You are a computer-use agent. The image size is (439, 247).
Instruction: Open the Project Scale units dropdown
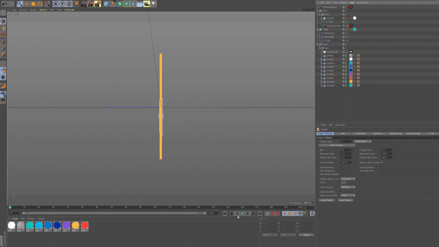tap(363, 141)
